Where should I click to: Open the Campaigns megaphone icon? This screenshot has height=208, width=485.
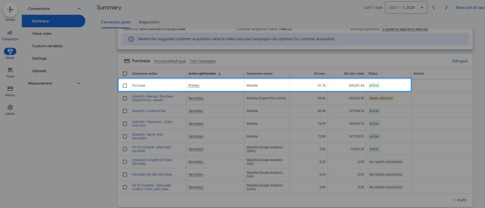point(10,33)
